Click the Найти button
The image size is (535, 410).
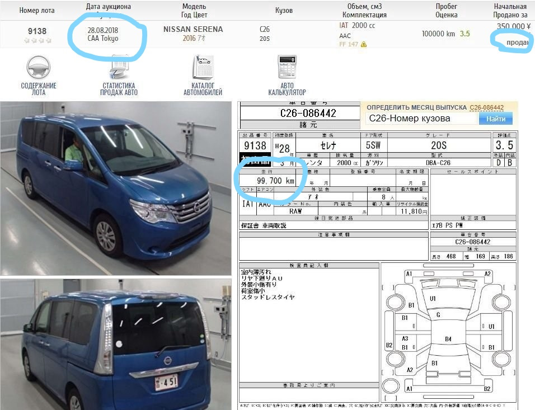coord(495,119)
